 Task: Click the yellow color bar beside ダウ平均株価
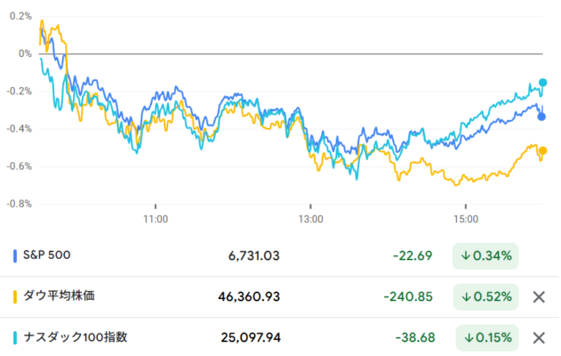point(15,297)
